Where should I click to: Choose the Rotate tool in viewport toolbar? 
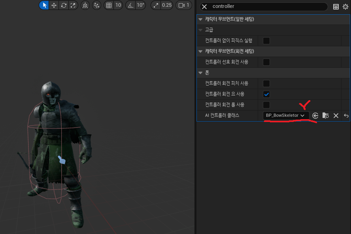(64, 5)
